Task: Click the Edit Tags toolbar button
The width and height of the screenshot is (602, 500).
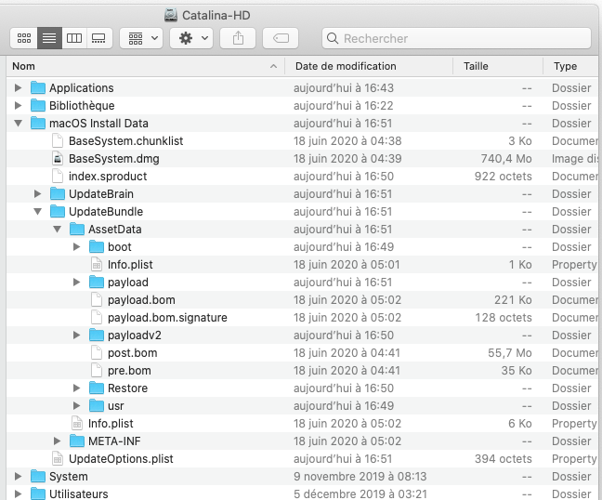Action: pyautogui.click(x=281, y=38)
